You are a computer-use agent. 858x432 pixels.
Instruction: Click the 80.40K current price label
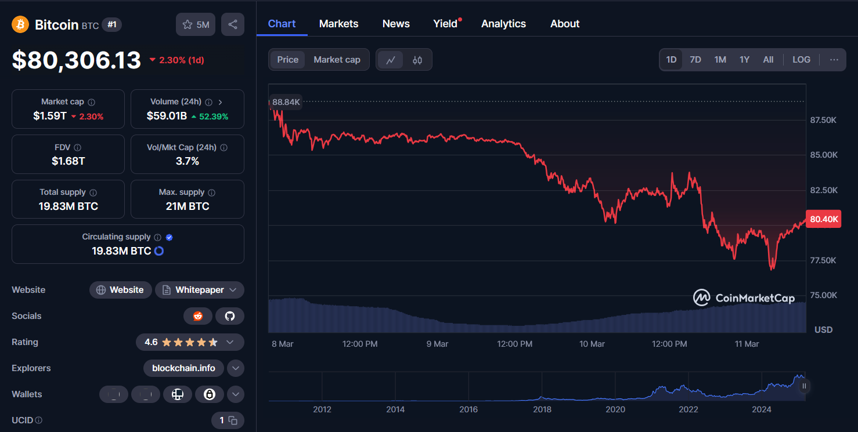pos(824,219)
